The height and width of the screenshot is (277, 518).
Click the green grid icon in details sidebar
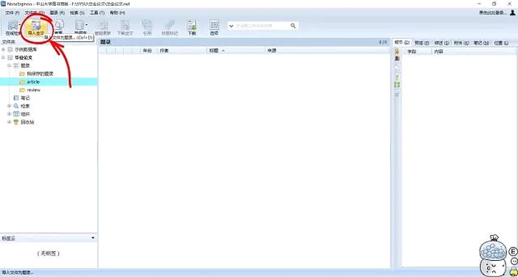(x=397, y=84)
